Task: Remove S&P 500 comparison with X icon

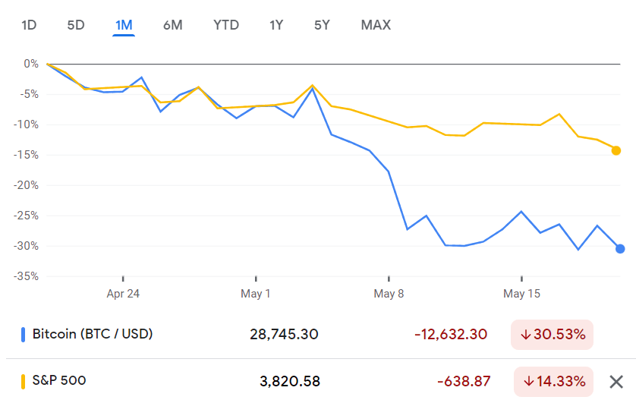Action: 617,381
